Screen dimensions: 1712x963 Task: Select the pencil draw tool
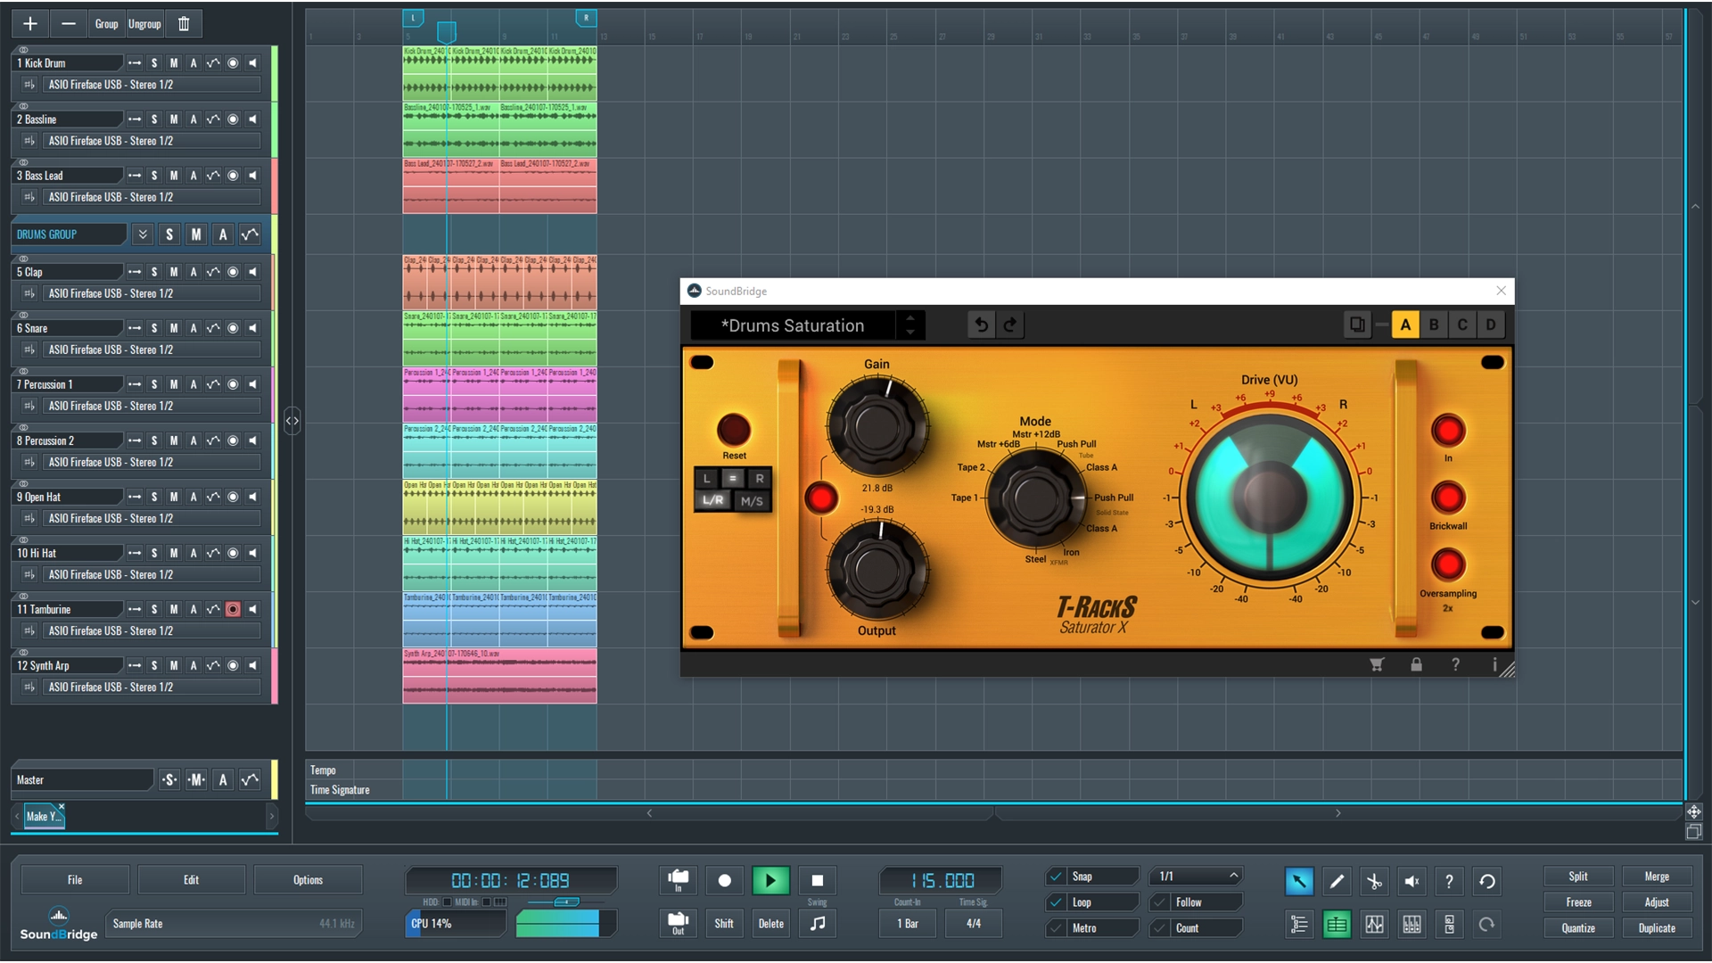(1337, 882)
